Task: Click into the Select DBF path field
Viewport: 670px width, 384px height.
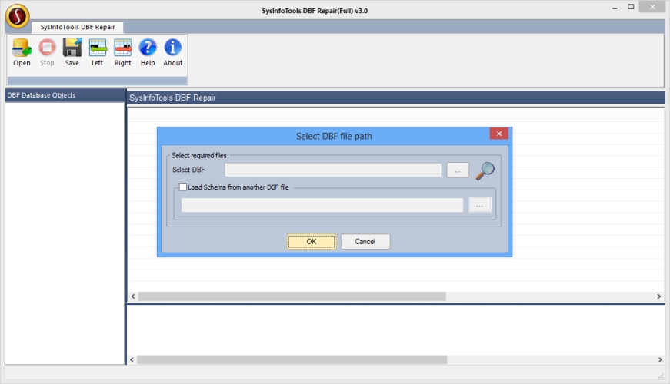Action: pyautogui.click(x=333, y=170)
